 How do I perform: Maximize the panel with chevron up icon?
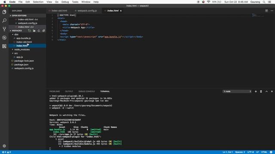(266, 91)
